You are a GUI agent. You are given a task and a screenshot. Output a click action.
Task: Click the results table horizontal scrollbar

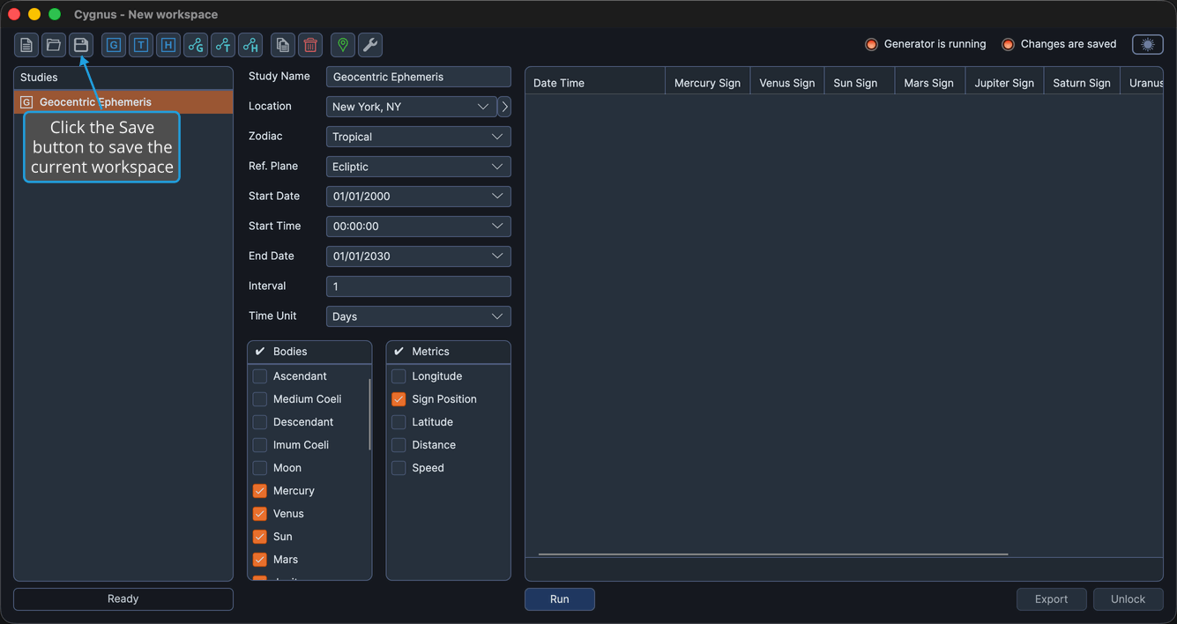click(x=773, y=554)
